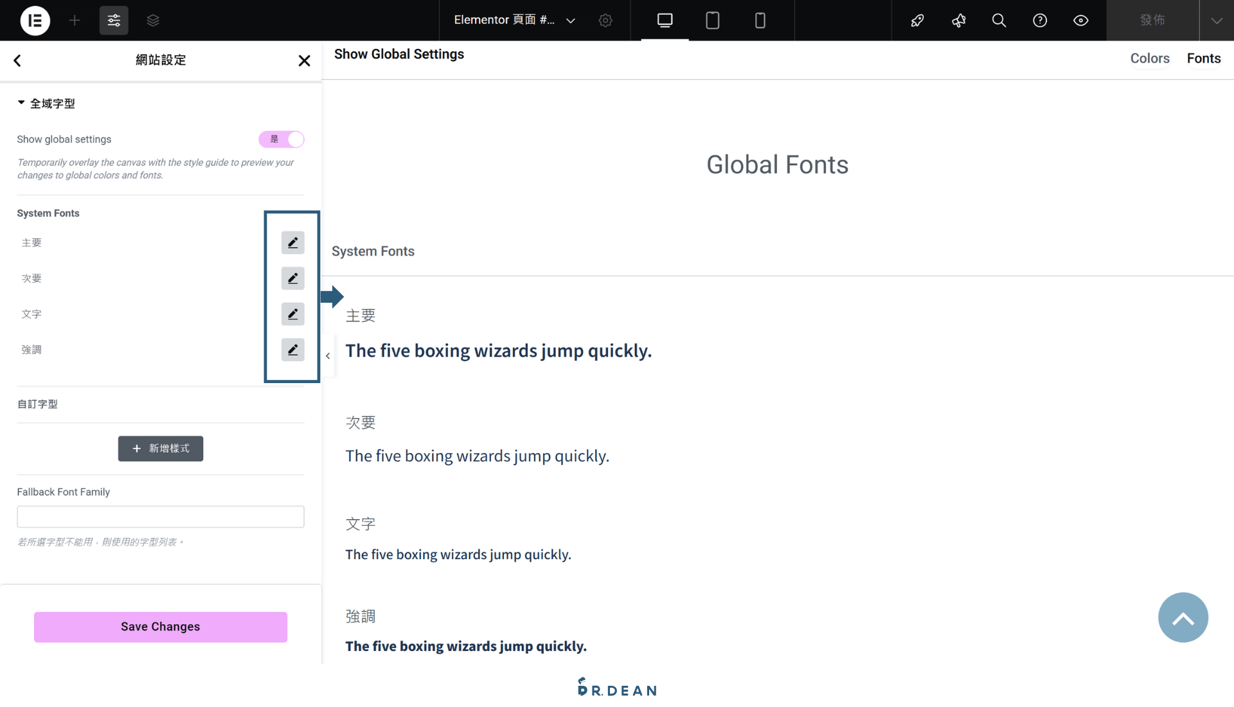Click the preview changes eye icon
Viewport: 1234px width, 707px height.
(1080, 20)
